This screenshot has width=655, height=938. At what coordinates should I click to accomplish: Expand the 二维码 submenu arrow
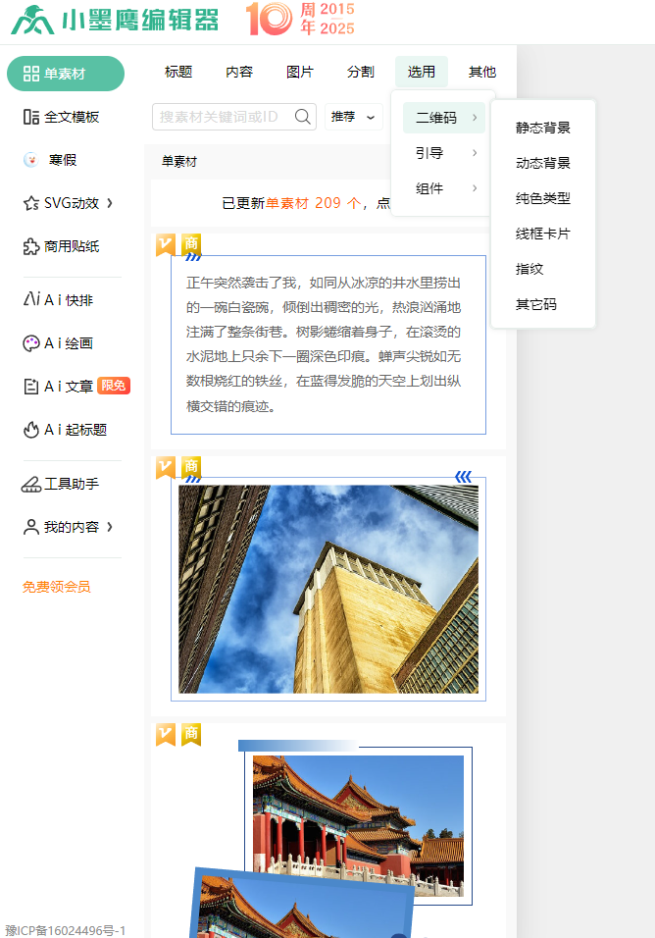[475, 118]
